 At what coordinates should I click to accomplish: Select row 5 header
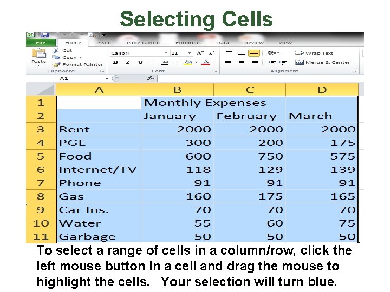(x=41, y=156)
